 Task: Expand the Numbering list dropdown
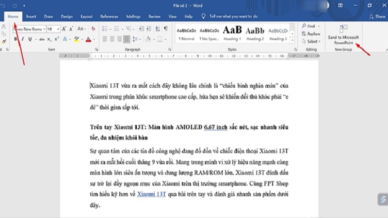pyautogui.click(x=123, y=29)
